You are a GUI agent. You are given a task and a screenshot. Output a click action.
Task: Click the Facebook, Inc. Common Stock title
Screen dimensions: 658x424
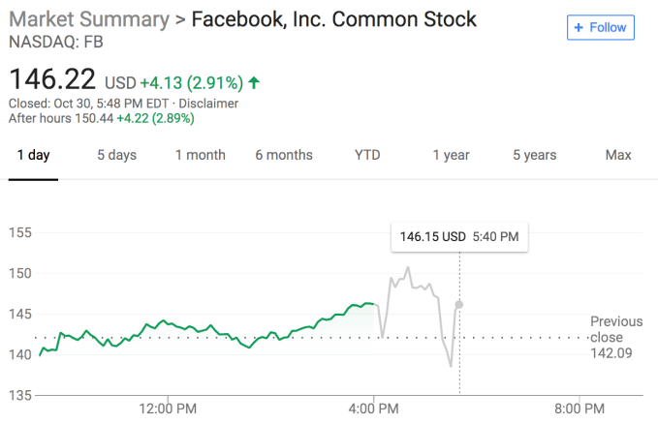333,20
